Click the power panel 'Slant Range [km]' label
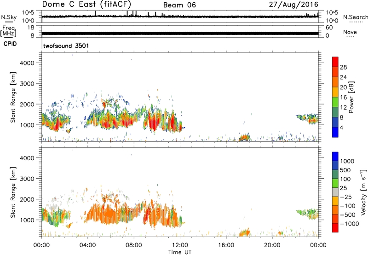This screenshot has width=368, height=255. click(13, 97)
